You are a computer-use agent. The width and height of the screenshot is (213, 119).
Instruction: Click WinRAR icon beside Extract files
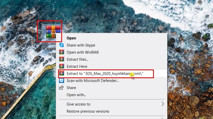62,59
